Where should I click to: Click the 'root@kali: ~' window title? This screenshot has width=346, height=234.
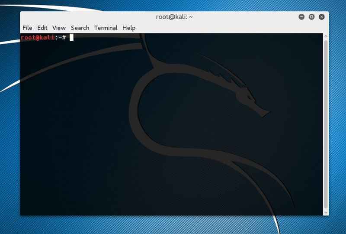point(174,17)
